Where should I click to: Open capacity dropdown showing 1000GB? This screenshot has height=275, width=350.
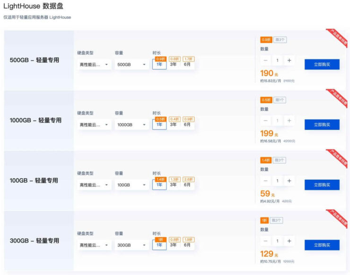(131, 125)
